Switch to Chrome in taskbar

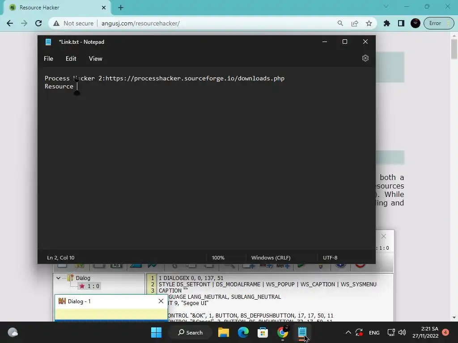283,332
